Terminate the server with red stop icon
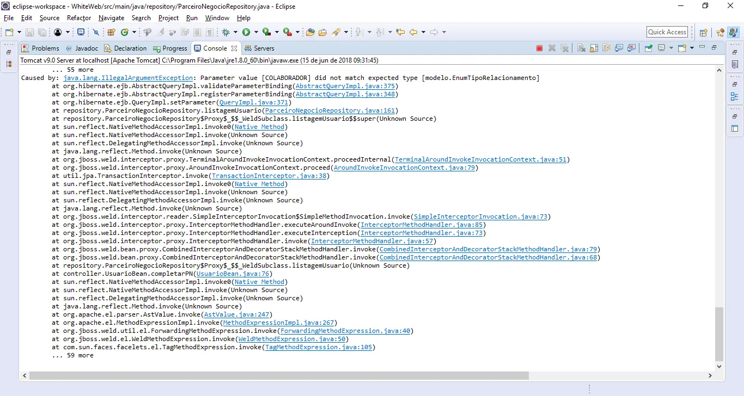 click(x=540, y=48)
